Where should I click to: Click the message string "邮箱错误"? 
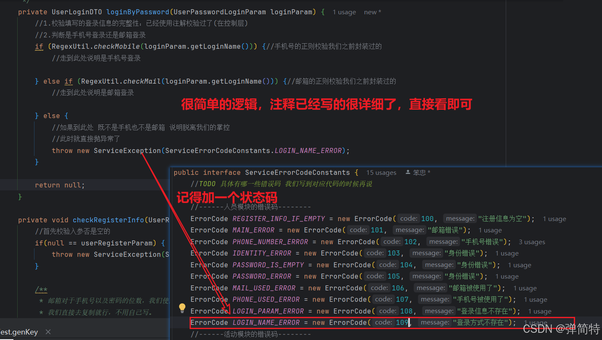(x=446, y=230)
